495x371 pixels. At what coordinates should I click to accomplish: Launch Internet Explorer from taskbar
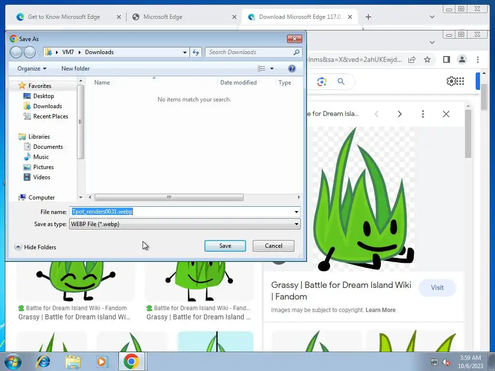pyautogui.click(x=44, y=361)
